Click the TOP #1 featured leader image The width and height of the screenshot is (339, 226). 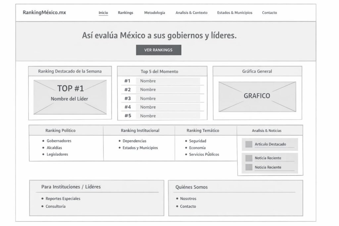click(70, 97)
